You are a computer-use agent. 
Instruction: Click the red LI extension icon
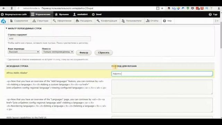pos(202,8)
